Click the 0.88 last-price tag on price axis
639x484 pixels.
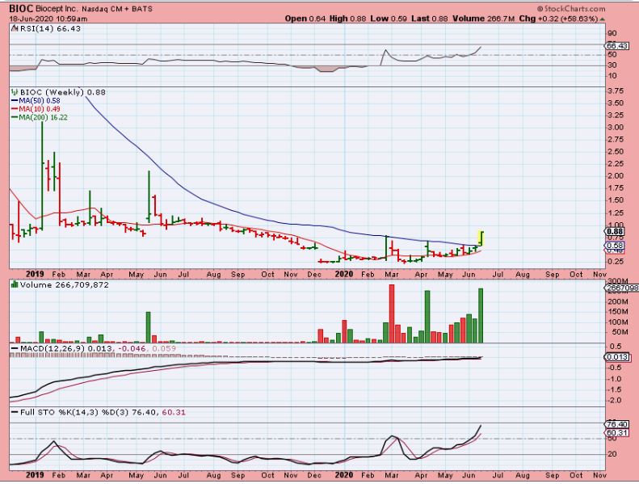[616, 232]
